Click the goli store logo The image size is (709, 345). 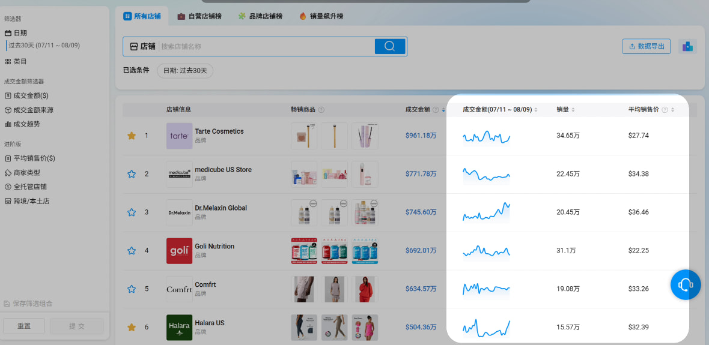point(180,251)
